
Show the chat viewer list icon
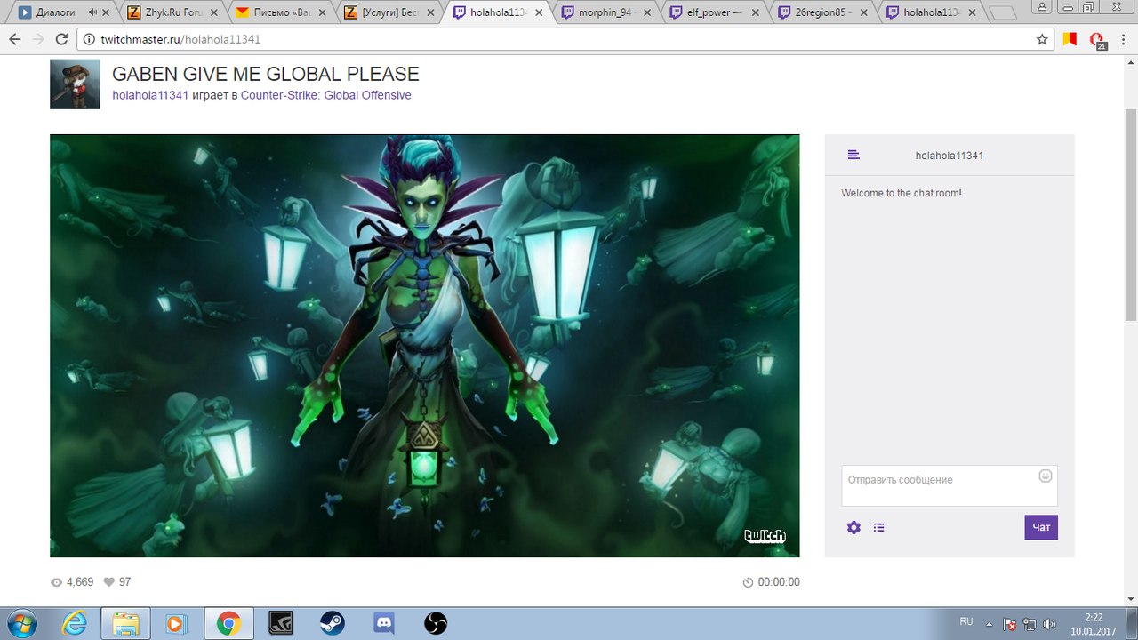click(x=878, y=527)
